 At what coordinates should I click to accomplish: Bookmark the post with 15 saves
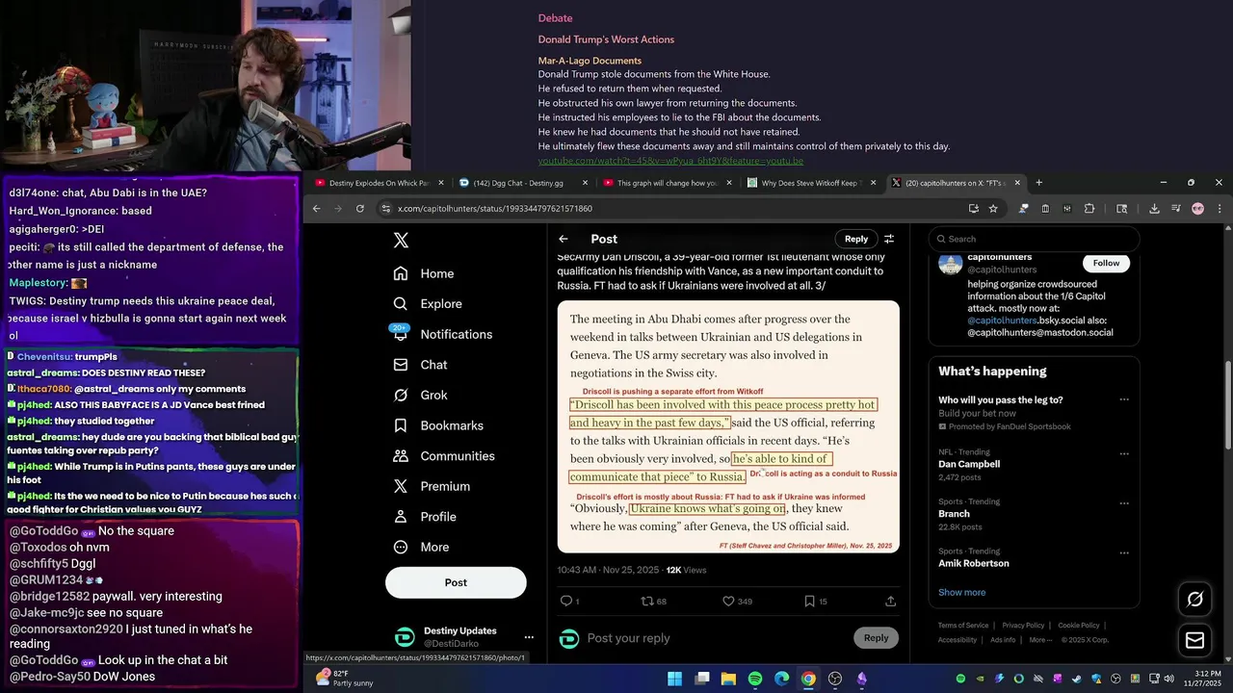[809, 601]
